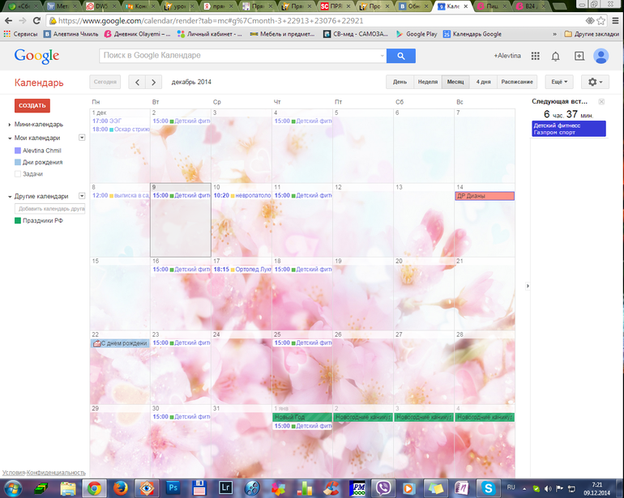Close the Следующая встреча gadget

pyautogui.click(x=601, y=101)
